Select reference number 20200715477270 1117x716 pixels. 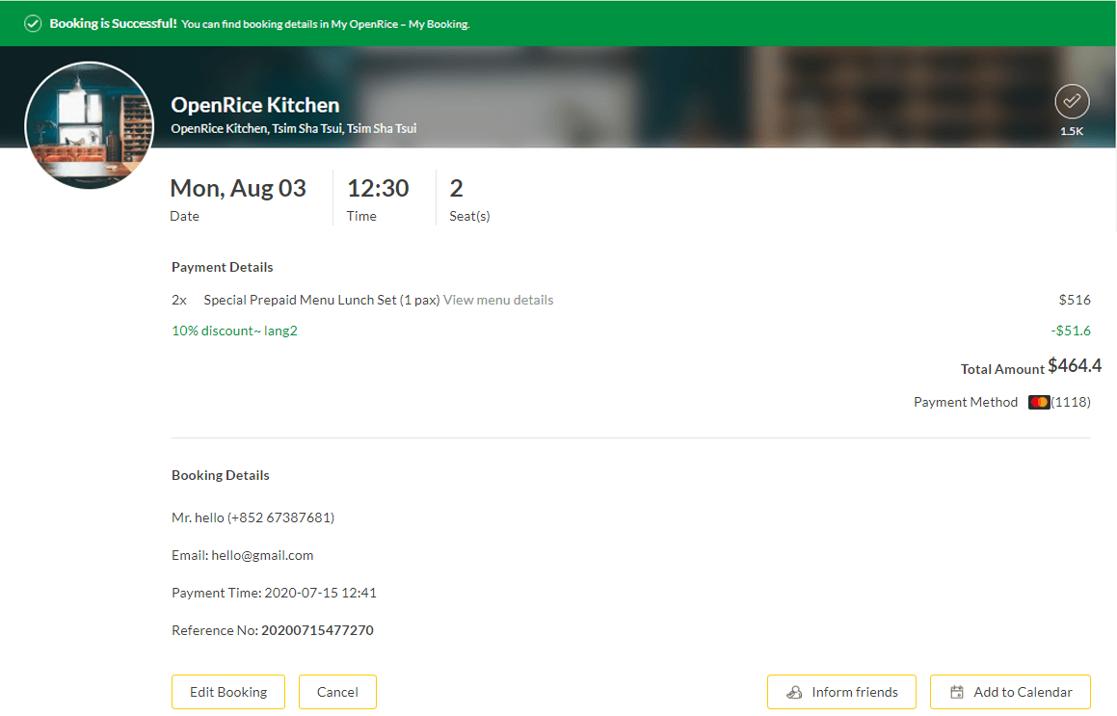point(317,630)
